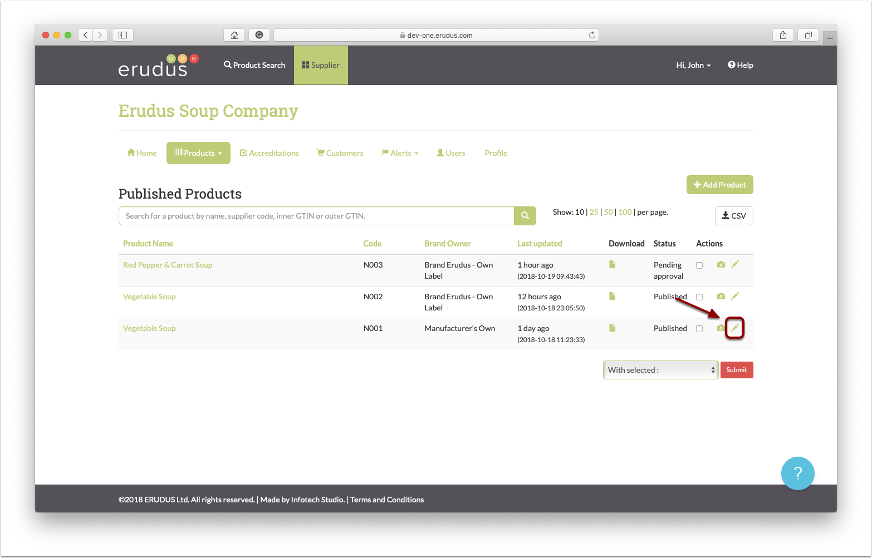Open Terms and Conditions link

pyautogui.click(x=387, y=500)
